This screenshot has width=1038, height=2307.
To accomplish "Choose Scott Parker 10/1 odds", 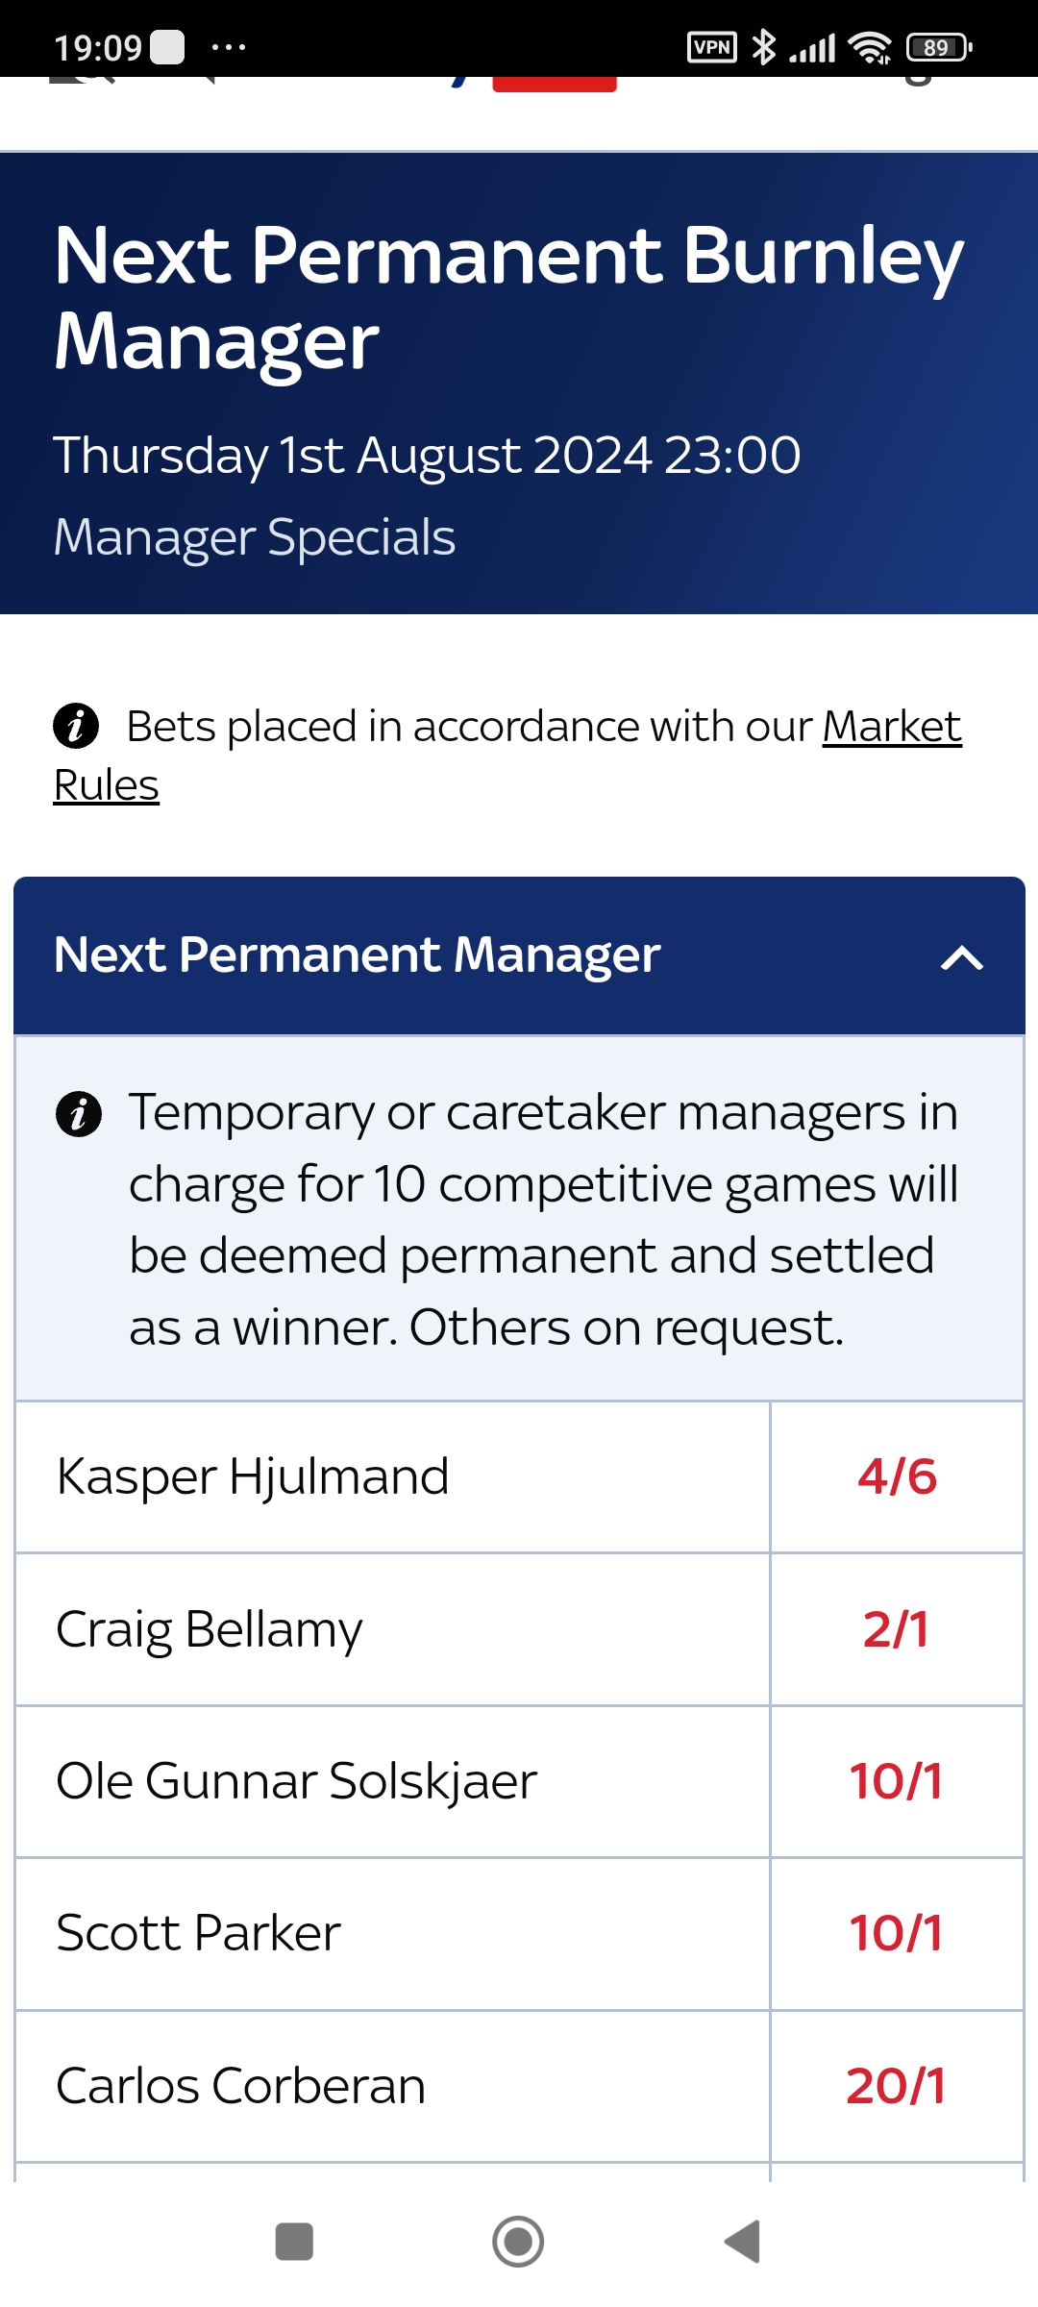I will (896, 1933).
